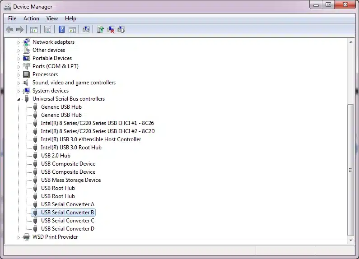Open the File menu

pyautogui.click(x=12, y=18)
